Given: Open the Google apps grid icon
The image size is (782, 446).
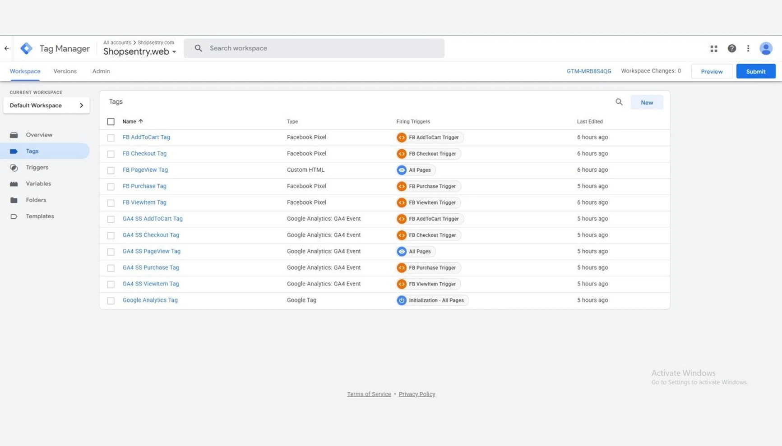Looking at the screenshot, I should [x=714, y=49].
